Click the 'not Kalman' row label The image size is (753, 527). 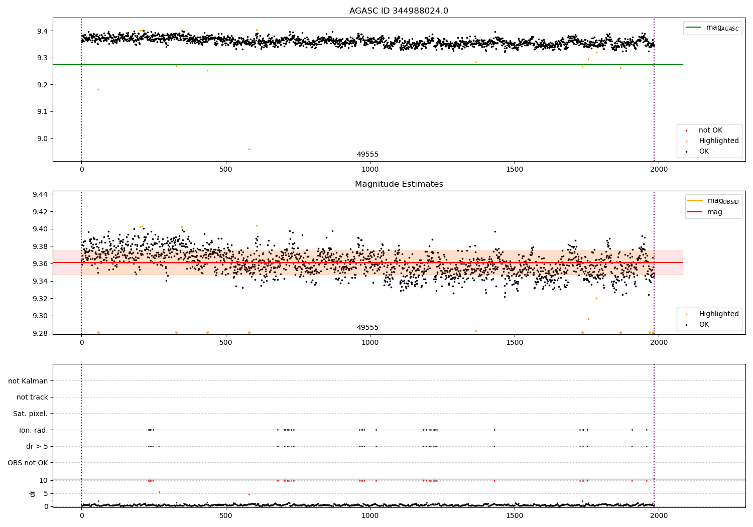coord(28,381)
